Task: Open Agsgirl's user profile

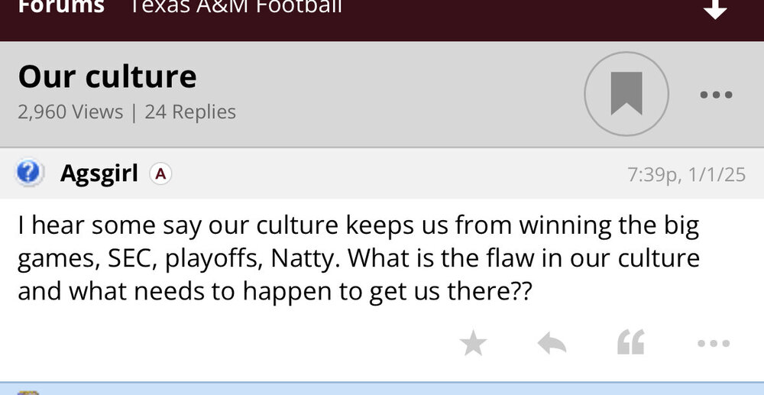Action: [99, 173]
